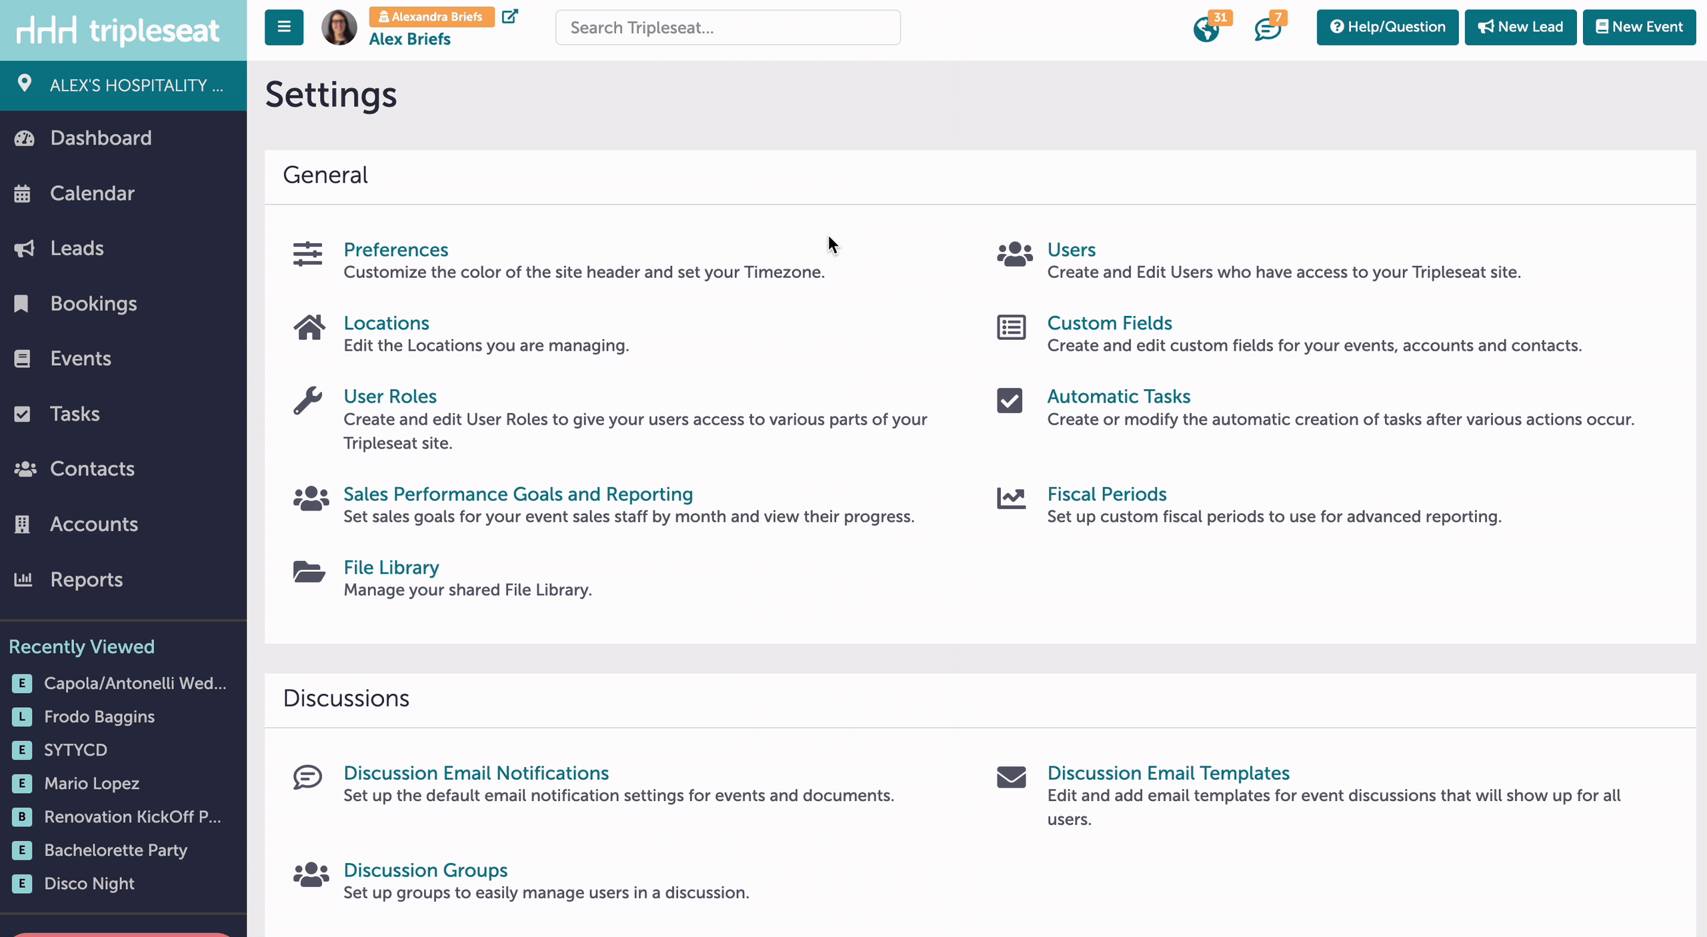Click the Events icon in sidebar
This screenshot has height=937, width=1707.
(22, 359)
